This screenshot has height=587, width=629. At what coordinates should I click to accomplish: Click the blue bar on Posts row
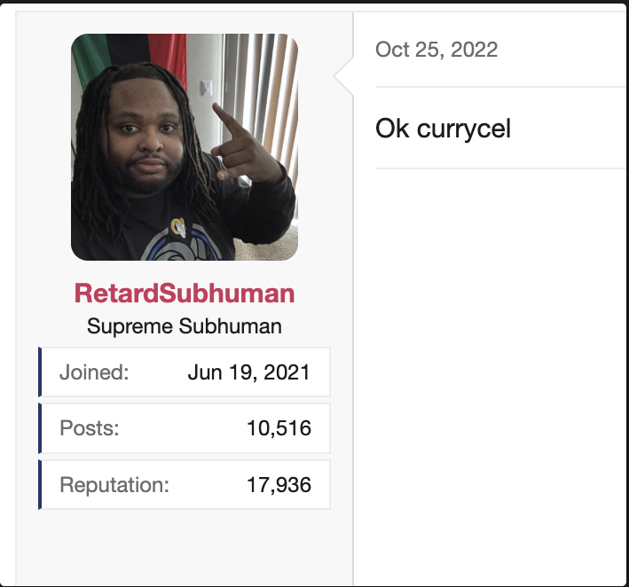[40, 428]
